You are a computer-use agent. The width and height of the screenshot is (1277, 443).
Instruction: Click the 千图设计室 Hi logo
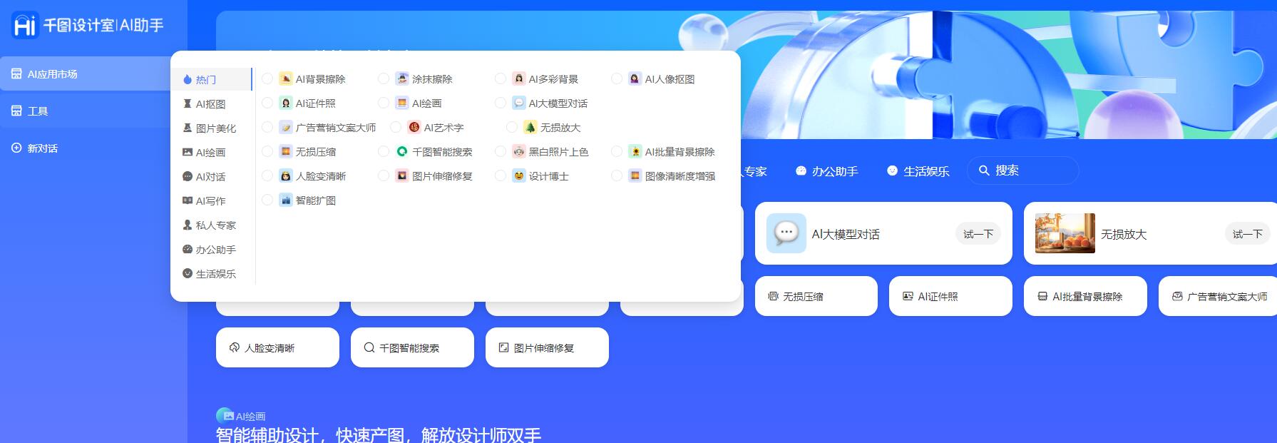click(x=25, y=26)
